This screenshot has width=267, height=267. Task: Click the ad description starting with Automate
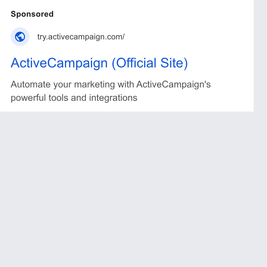(111, 91)
